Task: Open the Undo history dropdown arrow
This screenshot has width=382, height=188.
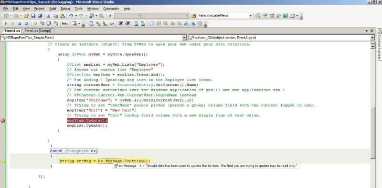Action: [x=76, y=16]
